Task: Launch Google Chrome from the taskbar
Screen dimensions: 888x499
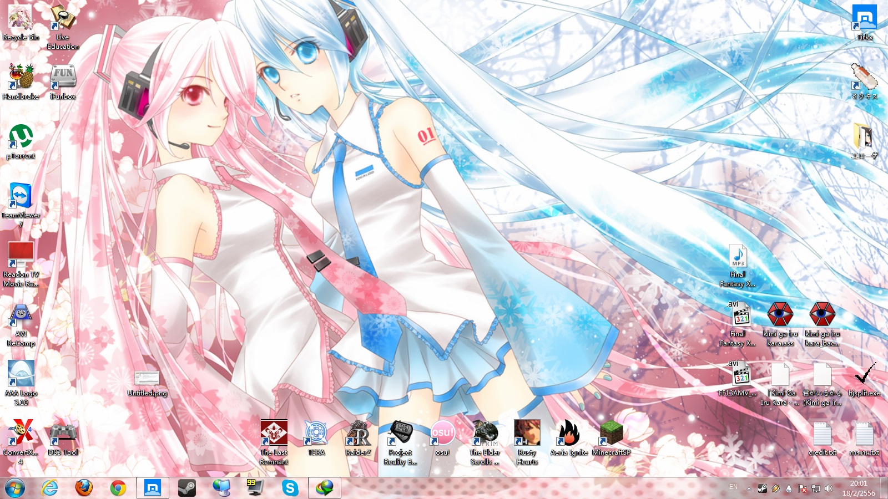Action: [118, 488]
